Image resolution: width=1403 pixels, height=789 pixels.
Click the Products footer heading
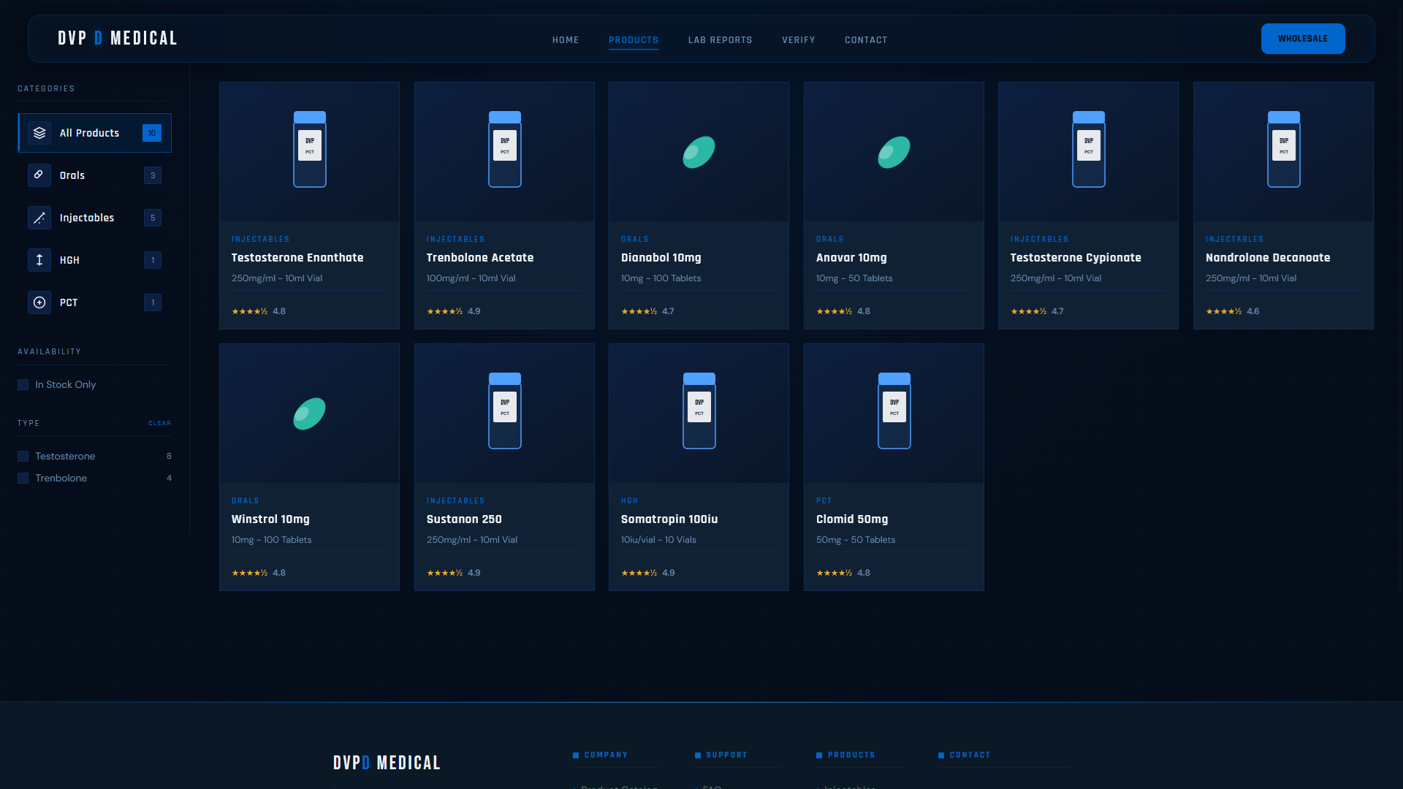851,755
